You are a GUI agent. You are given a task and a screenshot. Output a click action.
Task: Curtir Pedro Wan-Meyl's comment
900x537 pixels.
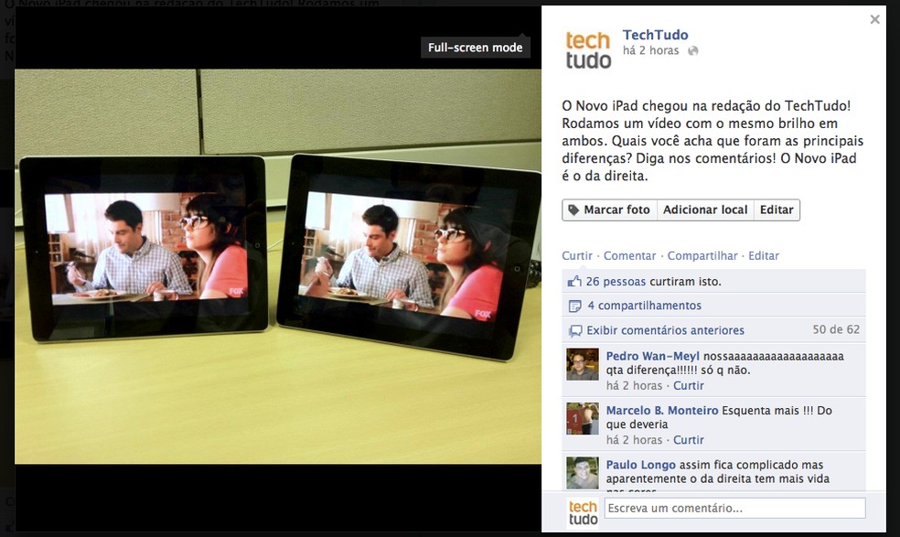click(x=688, y=385)
